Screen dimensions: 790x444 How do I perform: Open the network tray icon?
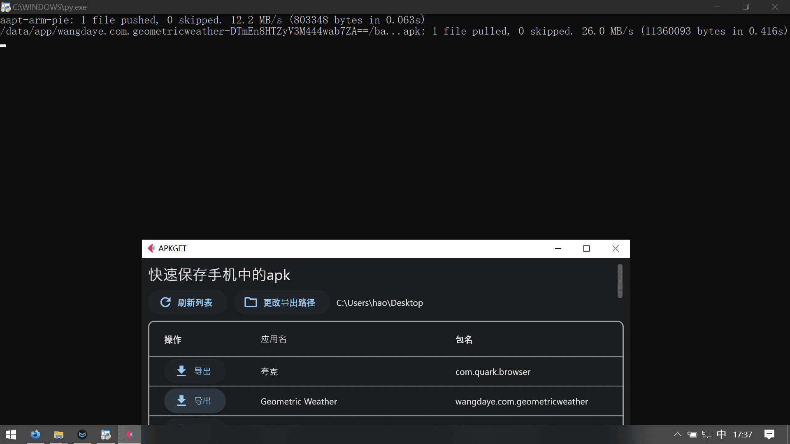tap(707, 435)
